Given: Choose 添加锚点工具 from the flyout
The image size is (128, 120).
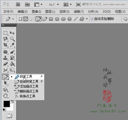Looking at the screenshot, I should pyautogui.click(x=27, y=86).
